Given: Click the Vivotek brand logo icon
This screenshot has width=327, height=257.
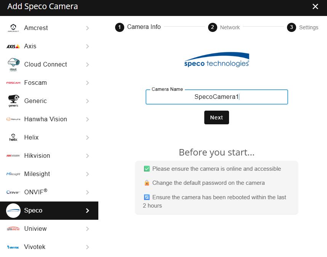Looking at the screenshot, I should pos(13,247).
